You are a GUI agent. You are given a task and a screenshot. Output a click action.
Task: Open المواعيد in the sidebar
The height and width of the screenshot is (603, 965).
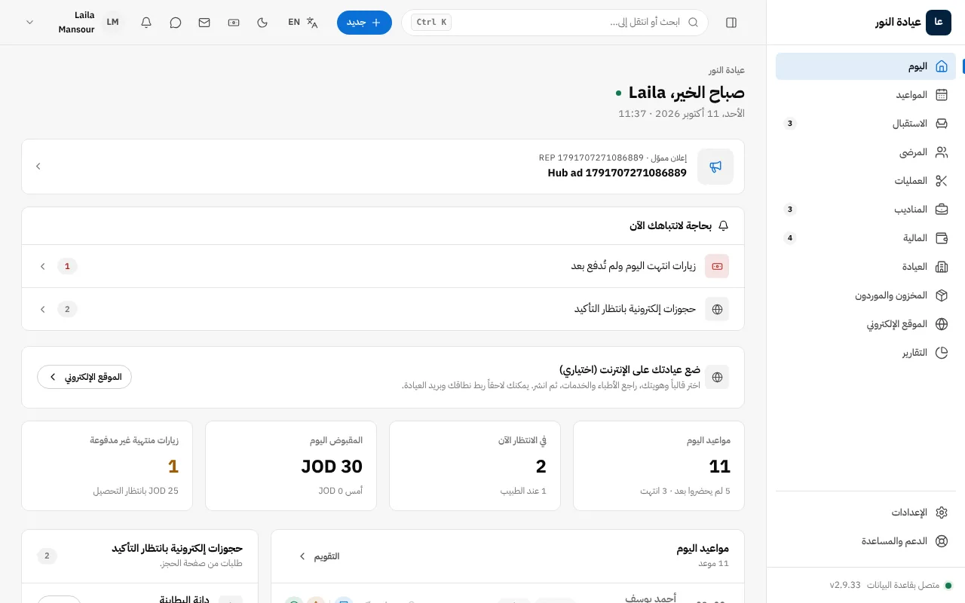[865, 95]
